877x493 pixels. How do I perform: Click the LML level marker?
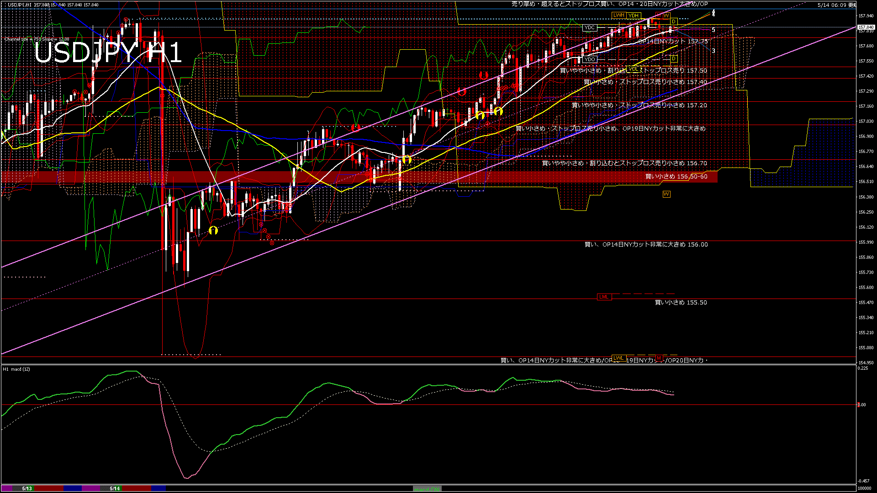(604, 297)
